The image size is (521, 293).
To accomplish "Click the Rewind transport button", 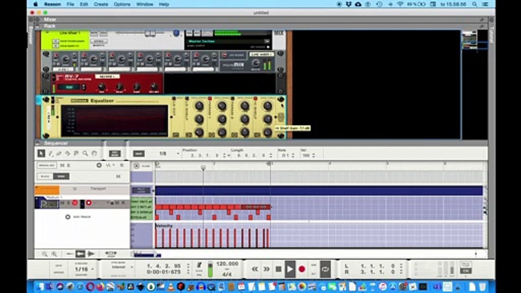I will tap(255, 269).
